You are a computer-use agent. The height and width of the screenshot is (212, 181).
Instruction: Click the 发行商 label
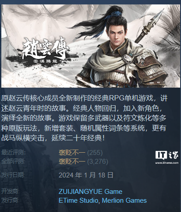coord(10,200)
